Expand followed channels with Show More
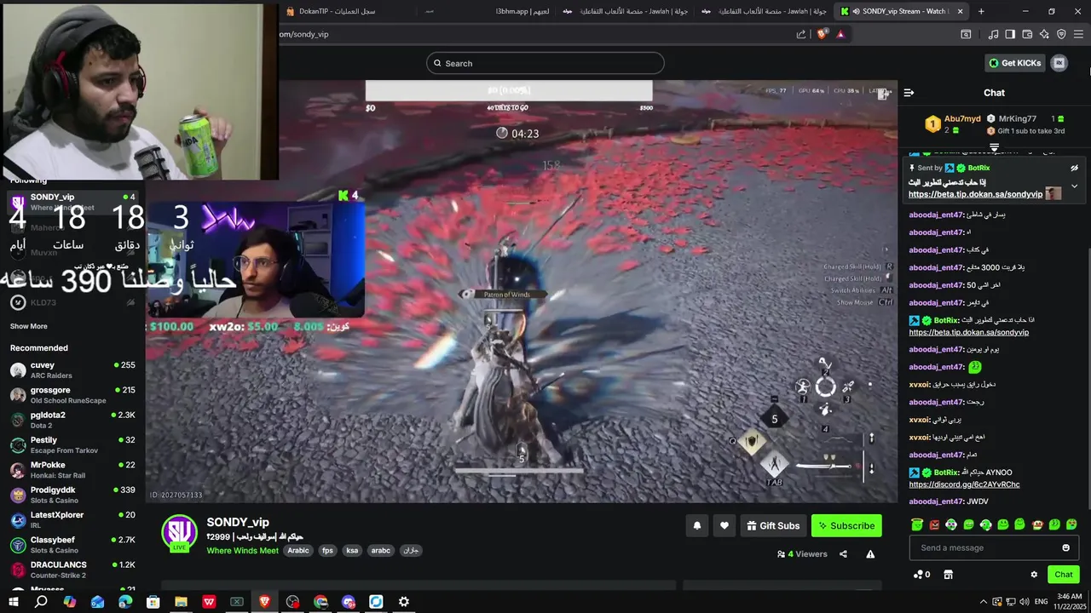The width and height of the screenshot is (1091, 613). pos(29,326)
